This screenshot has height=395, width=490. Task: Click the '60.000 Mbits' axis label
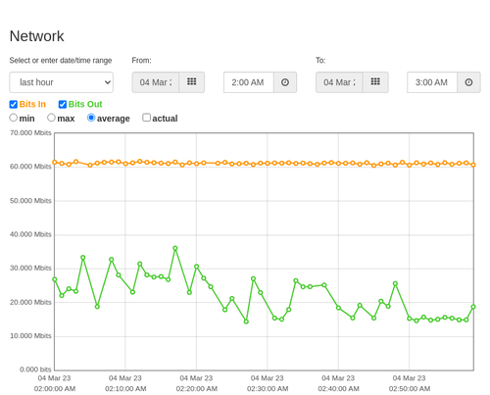click(30, 167)
